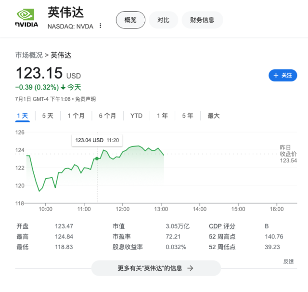The image size is (308, 292).
Task: Click the 123.04 USD 11:20 tooltip
Action: pyautogui.click(x=97, y=140)
